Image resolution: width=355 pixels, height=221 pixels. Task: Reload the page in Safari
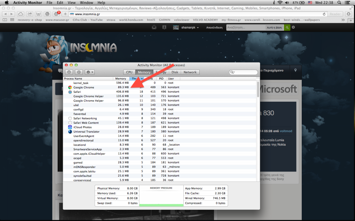coord(324,14)
